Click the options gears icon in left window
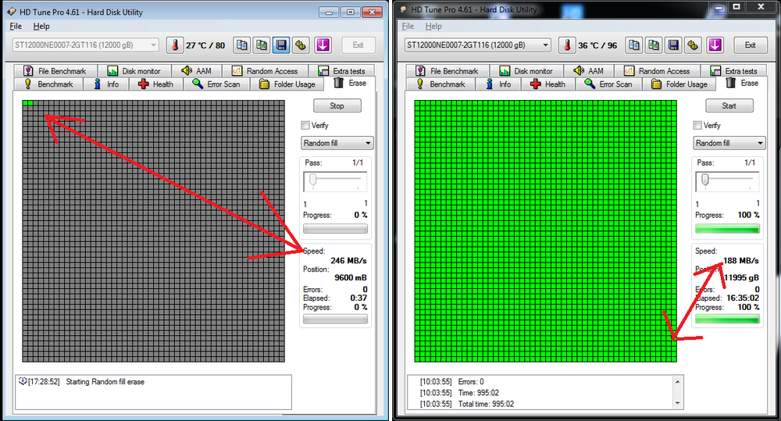Viewport: 781px width, 421px height. pos(301,45)
